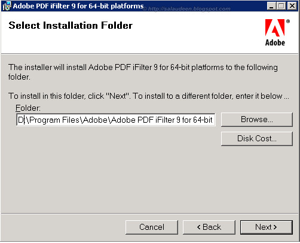Click the "installer will install" description text

point(143,72)
